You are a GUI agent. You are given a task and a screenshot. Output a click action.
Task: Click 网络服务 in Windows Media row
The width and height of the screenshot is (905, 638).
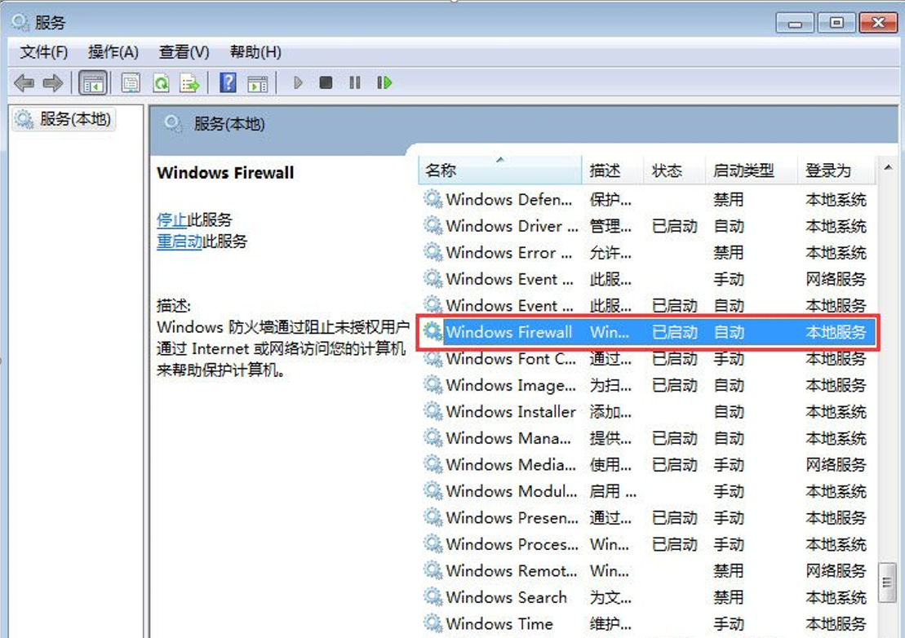pos(836,465)
